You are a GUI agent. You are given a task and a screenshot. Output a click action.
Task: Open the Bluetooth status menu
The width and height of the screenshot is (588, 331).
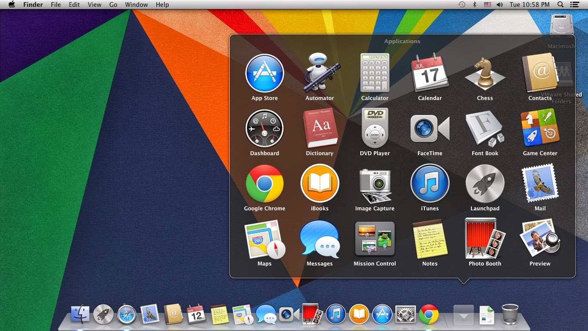[475, 5]
